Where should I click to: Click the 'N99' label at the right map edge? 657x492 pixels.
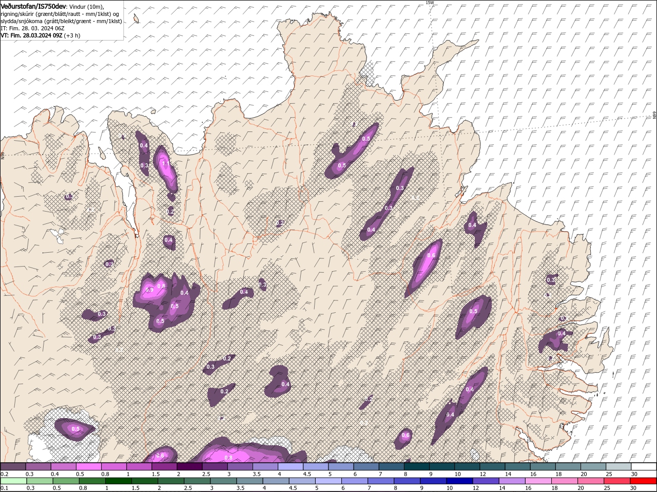654,116
